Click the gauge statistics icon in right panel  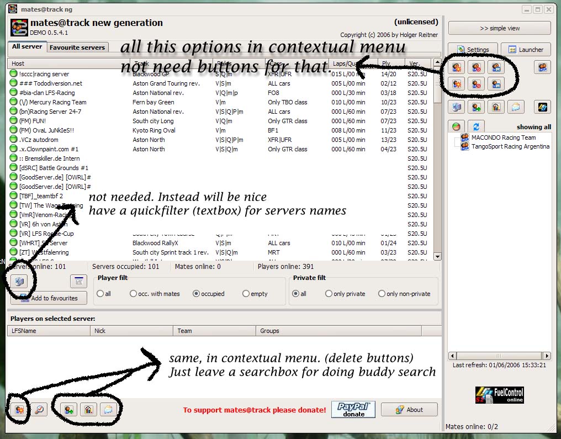496,107
